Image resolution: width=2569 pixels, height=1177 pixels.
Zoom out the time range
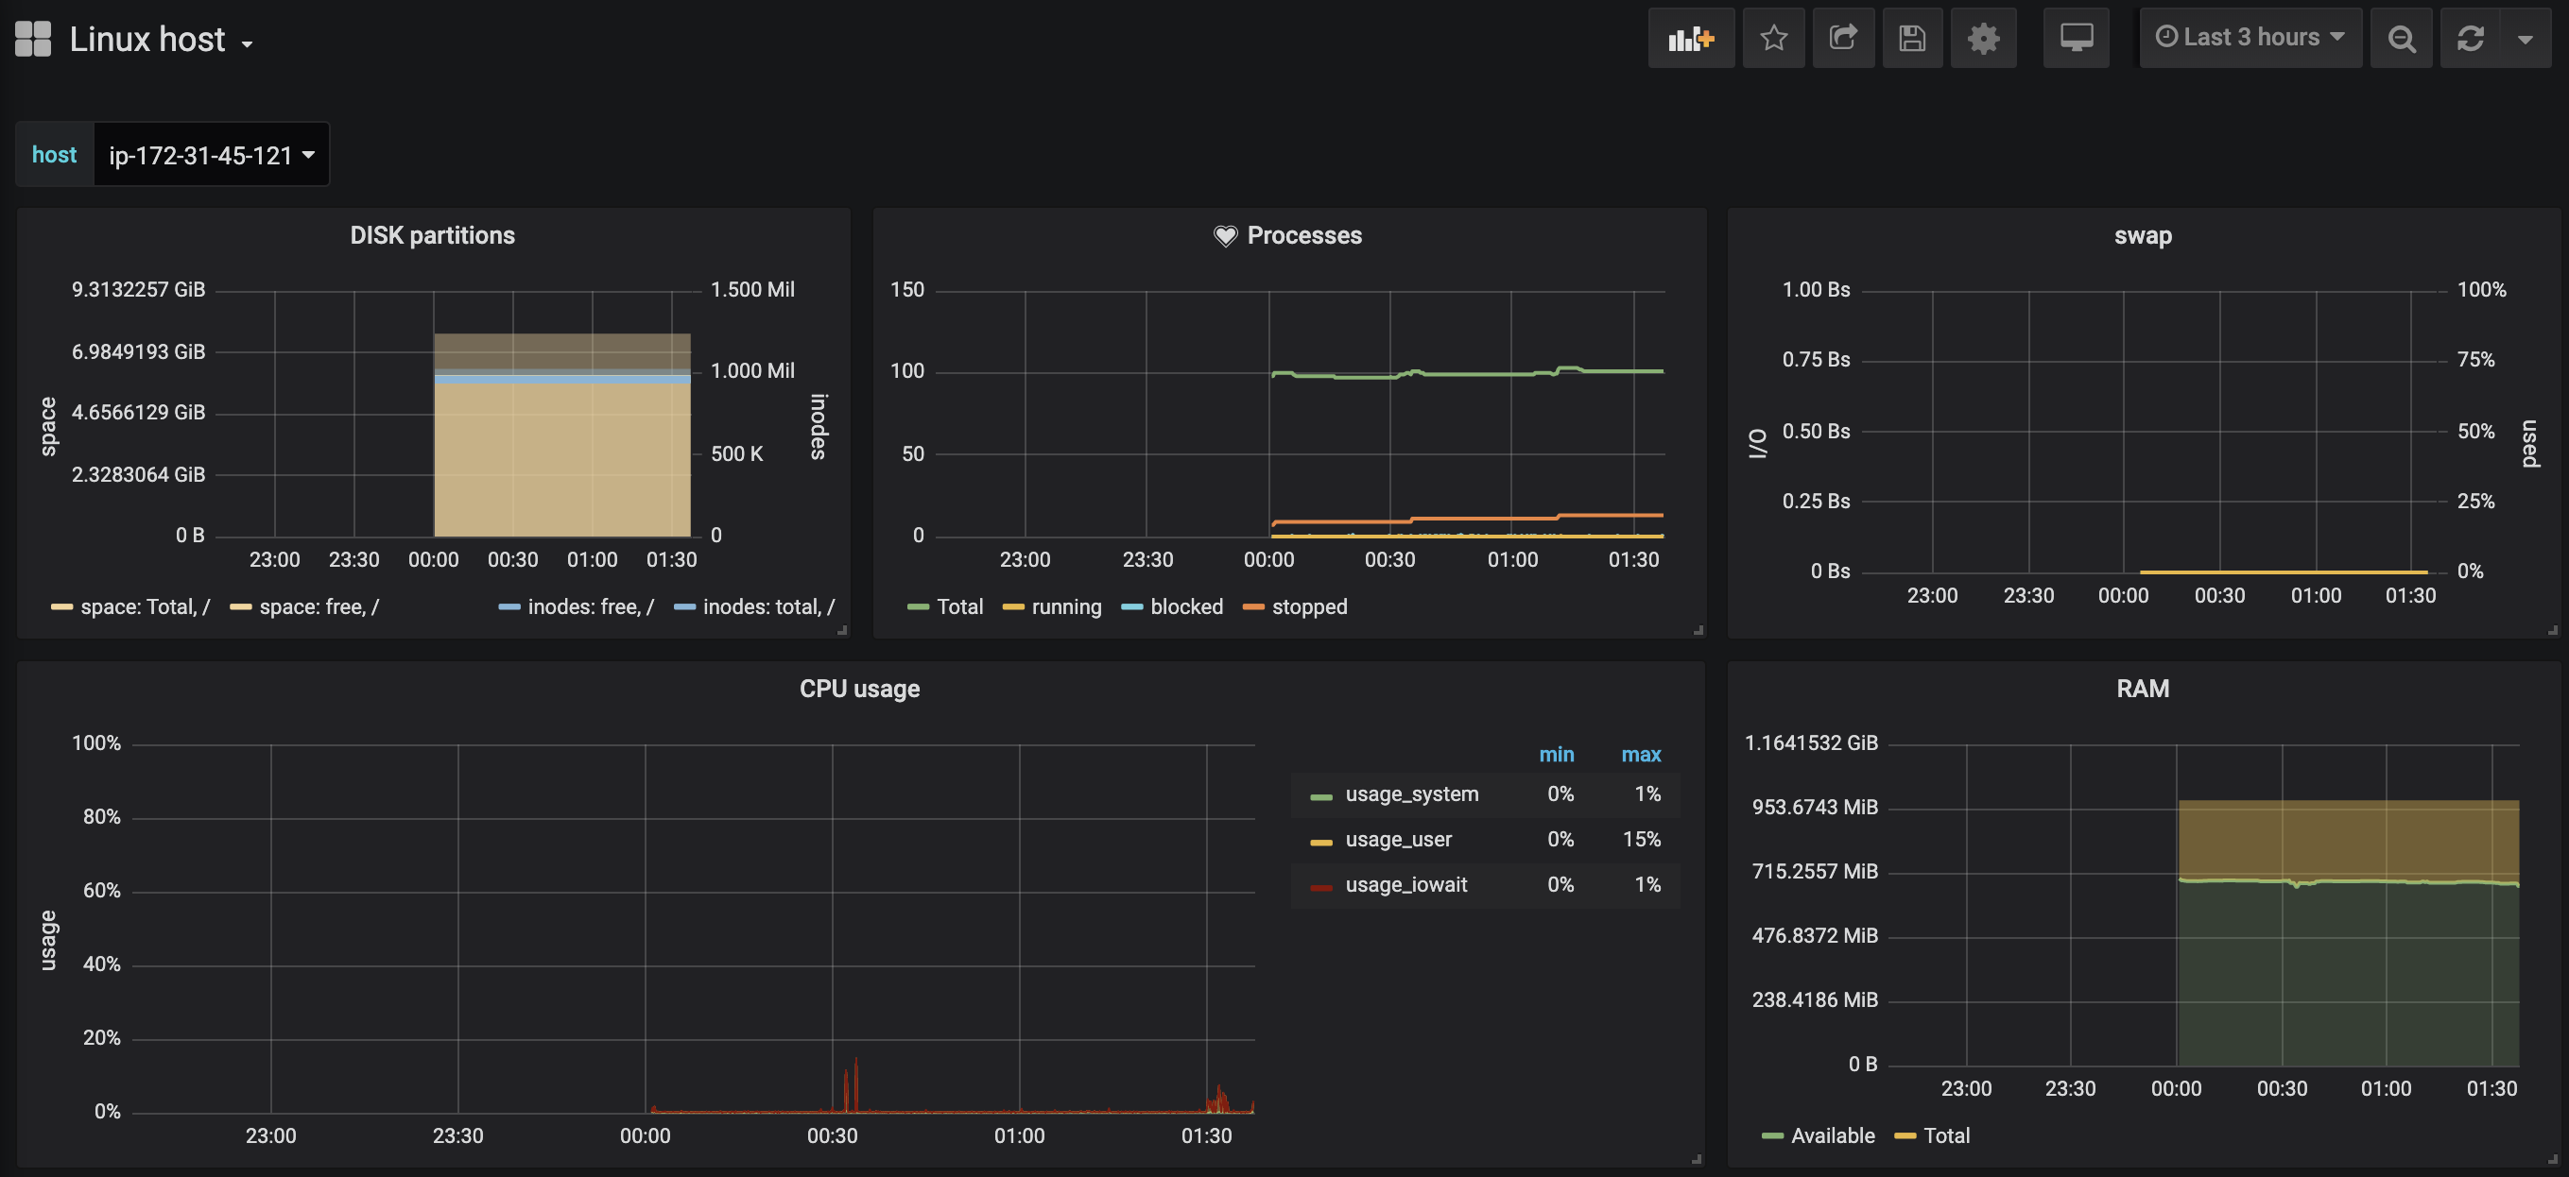coord(2402,38)
